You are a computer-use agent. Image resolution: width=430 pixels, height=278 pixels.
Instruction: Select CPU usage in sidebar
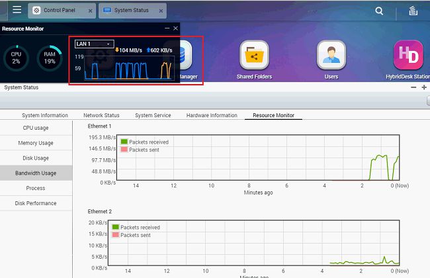click(x=36, y=128)
